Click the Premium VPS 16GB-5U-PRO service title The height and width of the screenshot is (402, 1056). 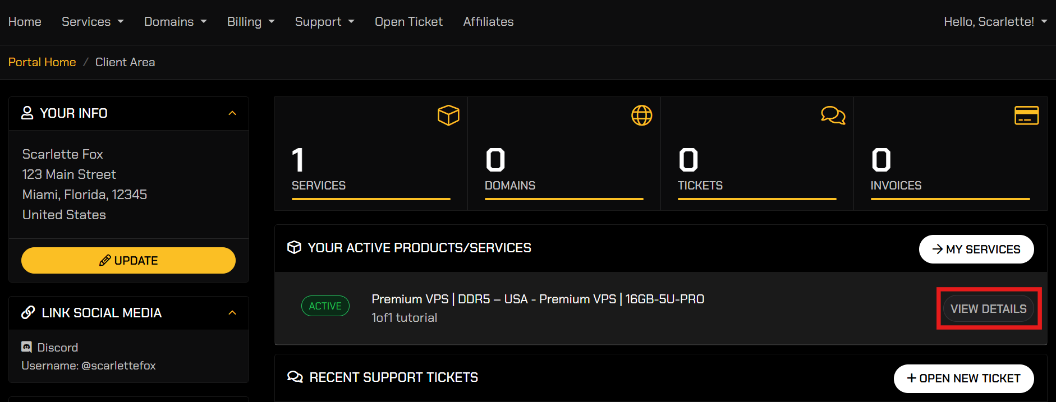pyautogui.click(x=538, y=299)
